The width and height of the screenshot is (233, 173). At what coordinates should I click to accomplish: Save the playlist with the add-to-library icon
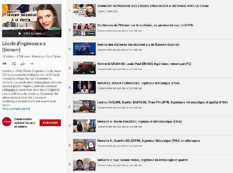point(4,64)
